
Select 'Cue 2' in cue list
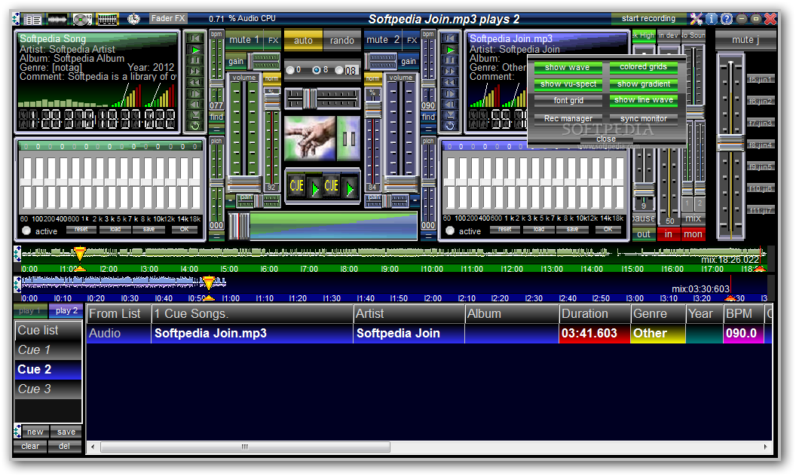(x=48, y=370)
